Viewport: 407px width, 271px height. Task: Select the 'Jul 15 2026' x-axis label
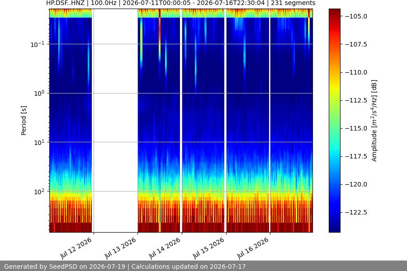[x=208, y=248]
